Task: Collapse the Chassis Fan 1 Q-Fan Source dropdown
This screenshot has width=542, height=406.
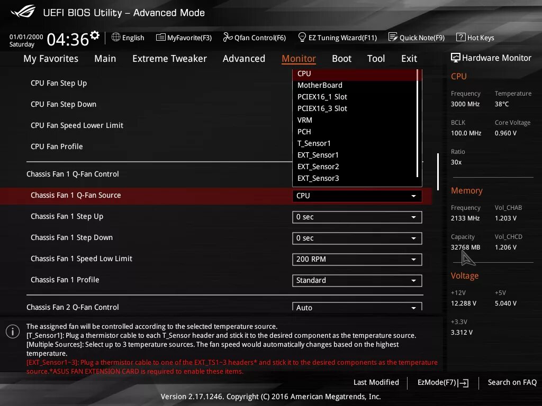Action: pyautogui.click(x=357, y=196)
